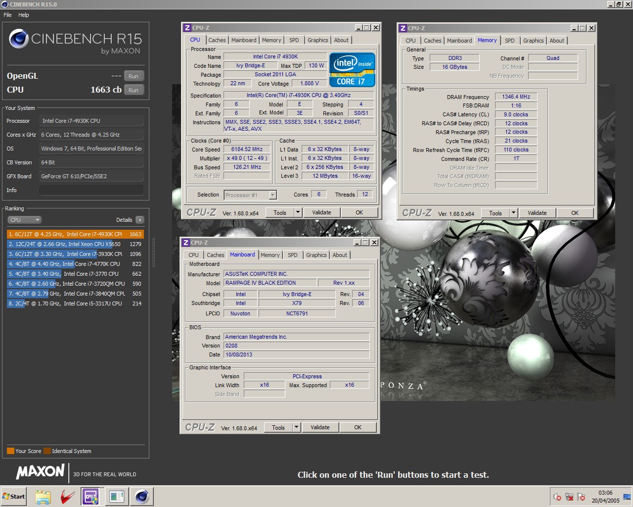This screenshot has height=507, width=633.
Task: Click OK in the CPU-Z Mainboard window
Action: [358, 427]
